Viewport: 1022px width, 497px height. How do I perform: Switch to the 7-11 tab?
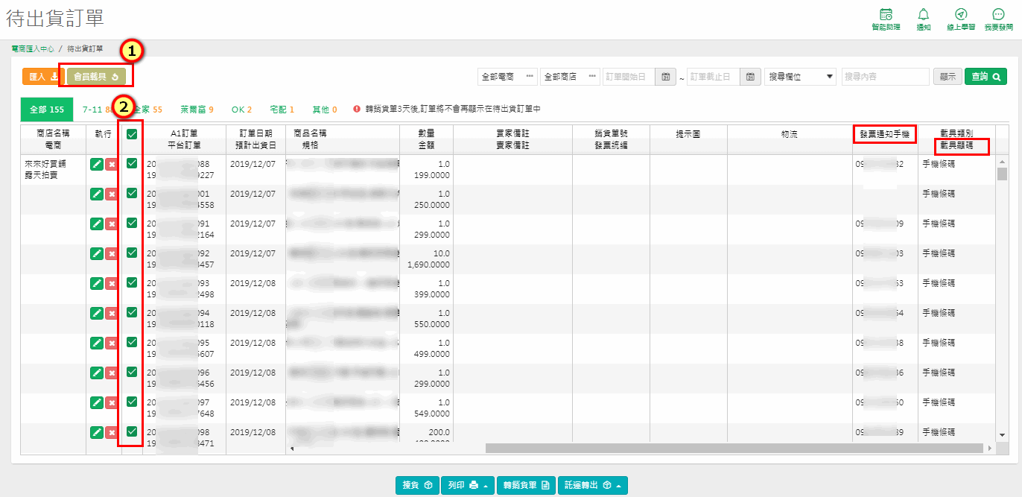click(97, 109)
